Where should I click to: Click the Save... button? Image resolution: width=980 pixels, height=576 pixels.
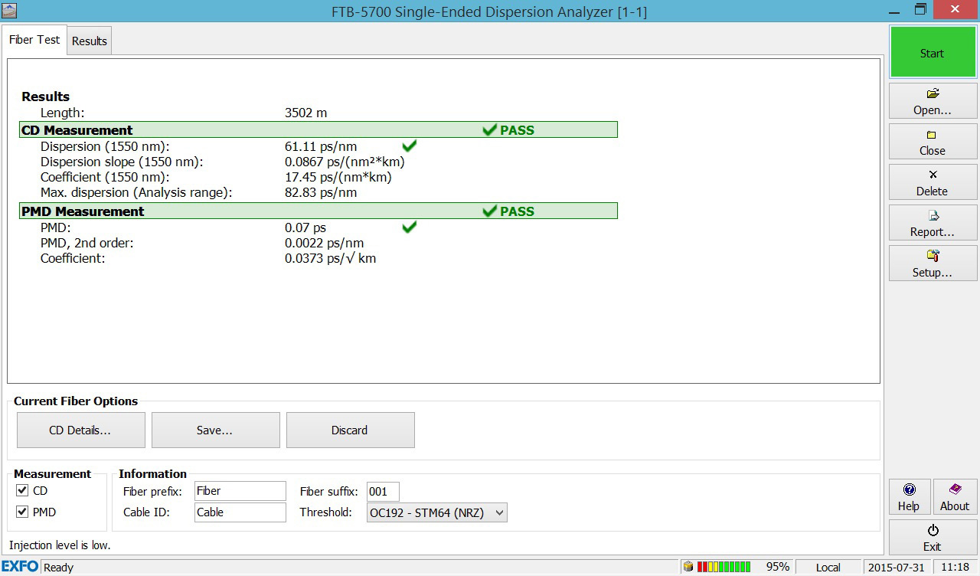point(215,430)
